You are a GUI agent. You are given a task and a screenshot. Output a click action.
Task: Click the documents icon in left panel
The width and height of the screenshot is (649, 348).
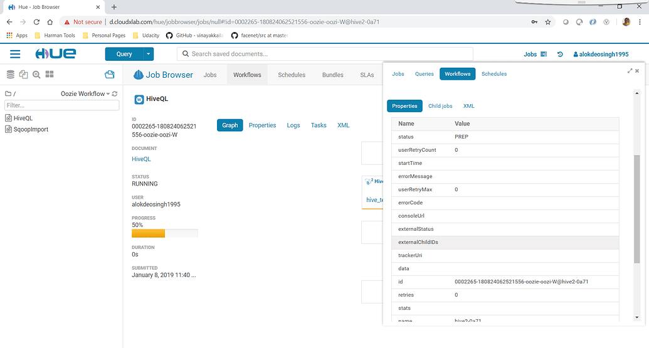pos(23,75)
